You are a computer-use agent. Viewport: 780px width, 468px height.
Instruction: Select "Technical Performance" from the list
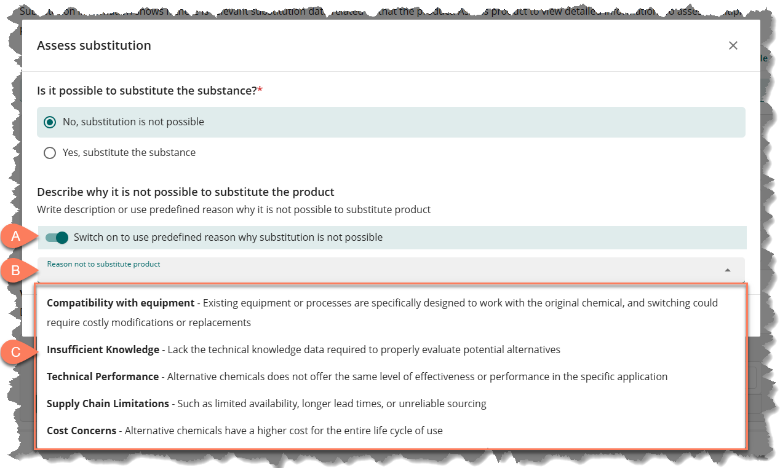103,376
